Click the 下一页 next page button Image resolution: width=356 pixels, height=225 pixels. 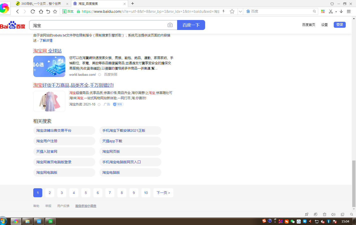point(163,193)
